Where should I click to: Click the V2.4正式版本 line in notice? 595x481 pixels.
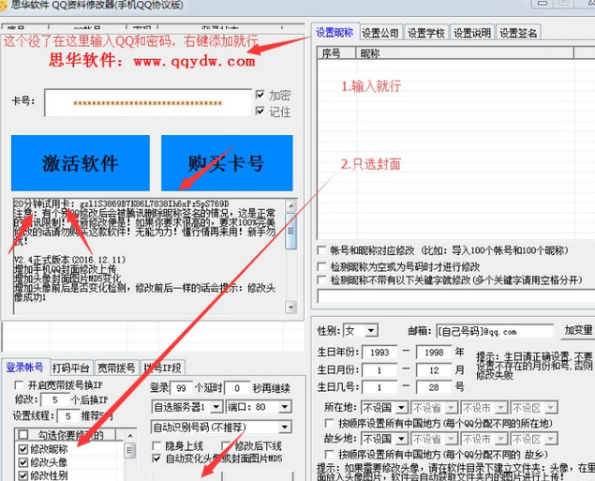69,260
